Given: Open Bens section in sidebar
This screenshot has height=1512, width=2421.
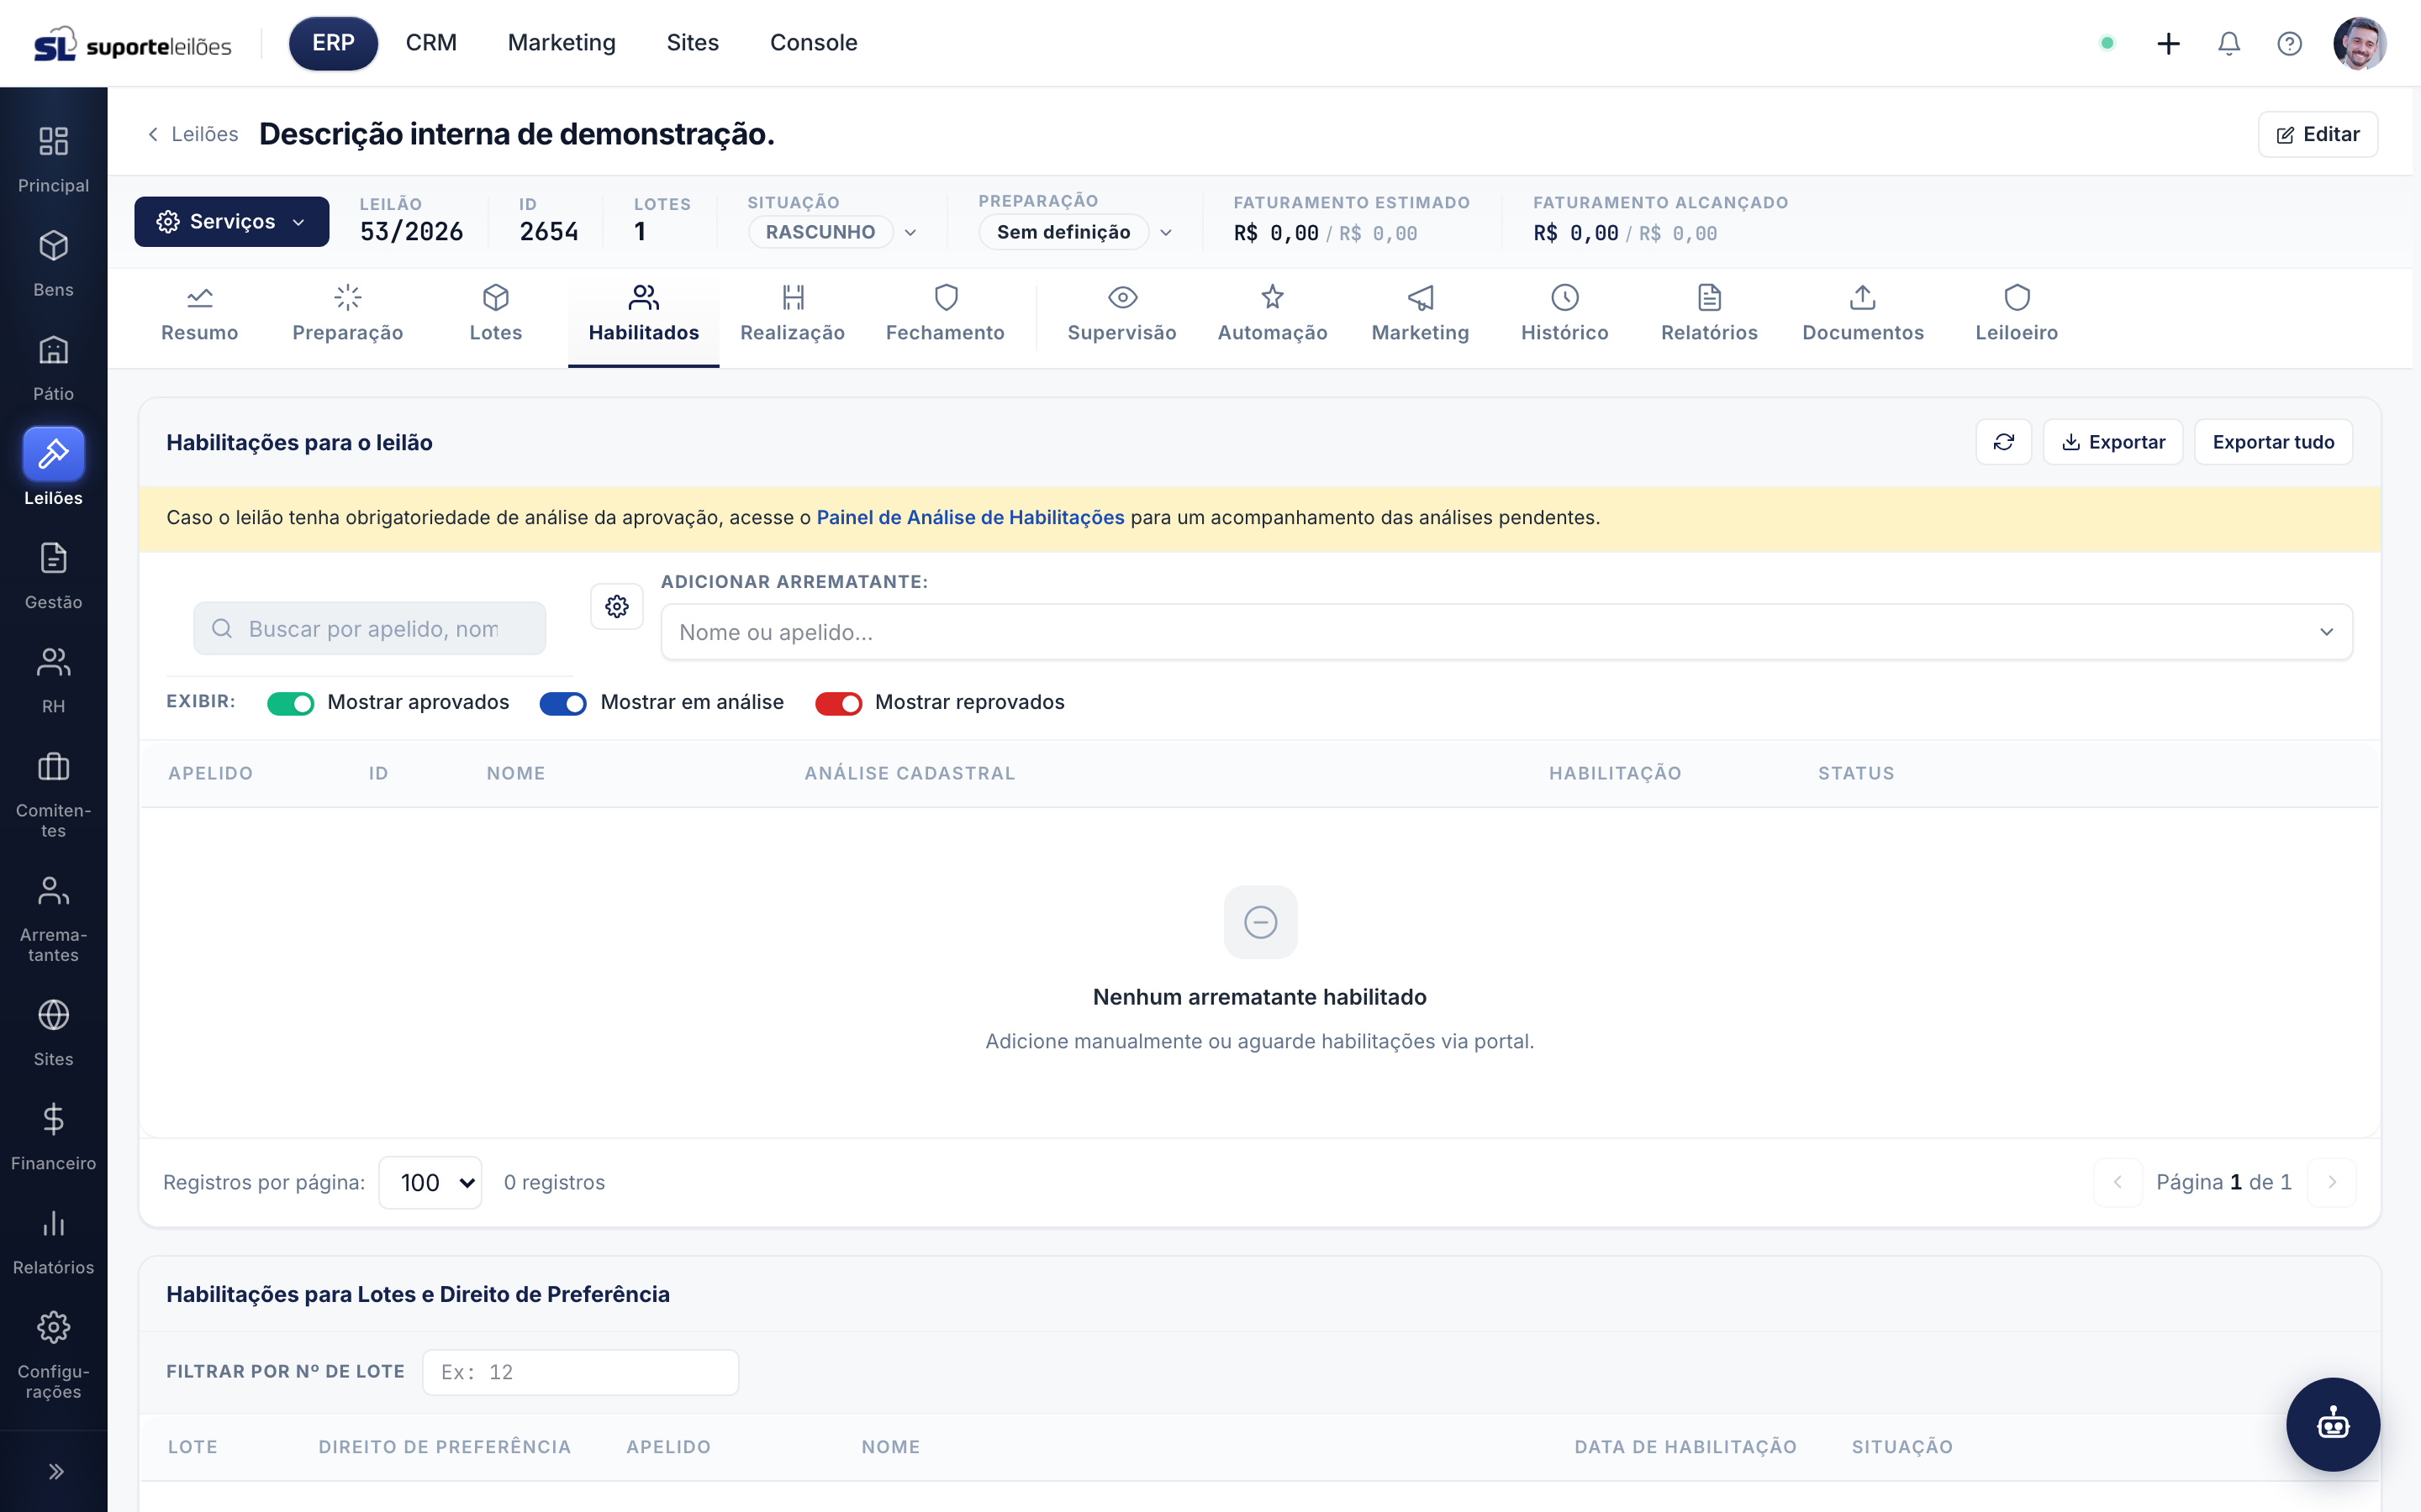Looking at the screenshot, I should [x=53, y=264].
